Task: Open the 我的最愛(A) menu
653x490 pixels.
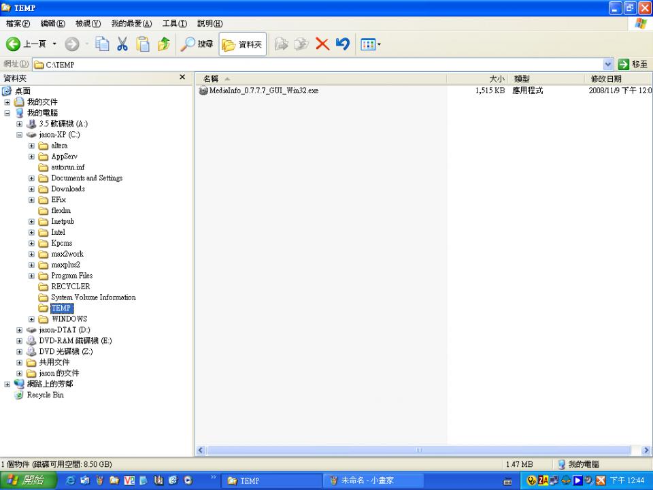Action: tap(131, 24)
